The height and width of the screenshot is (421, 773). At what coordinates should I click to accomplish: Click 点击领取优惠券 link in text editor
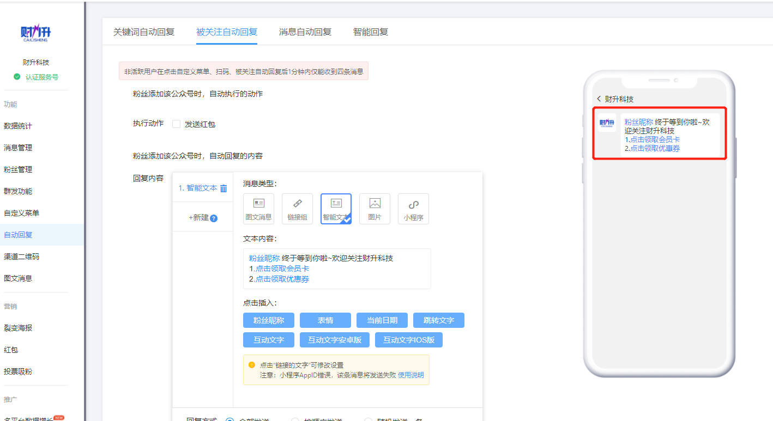coord(282,279)
